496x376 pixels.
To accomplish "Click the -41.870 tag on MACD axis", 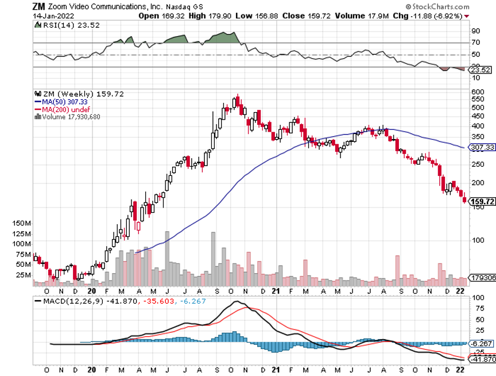I will pyautogui.click(x=482, y=359).
